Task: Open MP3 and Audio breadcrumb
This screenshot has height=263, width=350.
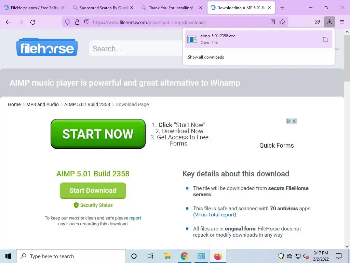Action: point(42,104)
